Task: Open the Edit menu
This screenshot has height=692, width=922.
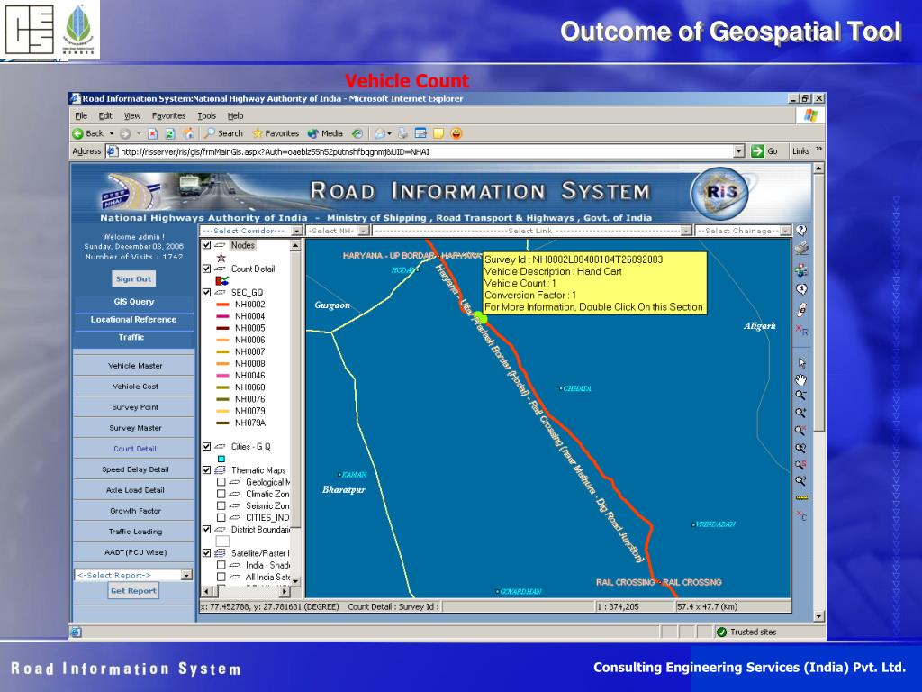Action: (105, 116)
